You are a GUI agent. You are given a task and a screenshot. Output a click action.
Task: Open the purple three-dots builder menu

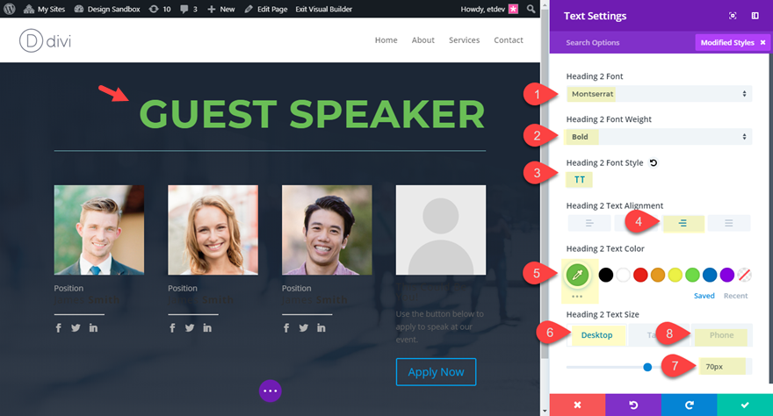[271, 391]
